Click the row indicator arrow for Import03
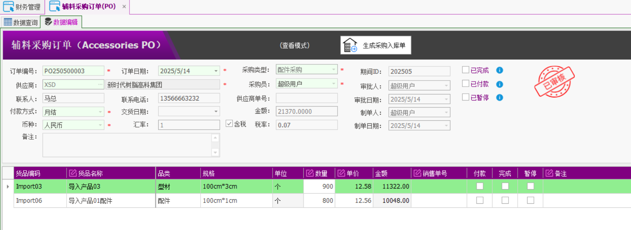 8,186
